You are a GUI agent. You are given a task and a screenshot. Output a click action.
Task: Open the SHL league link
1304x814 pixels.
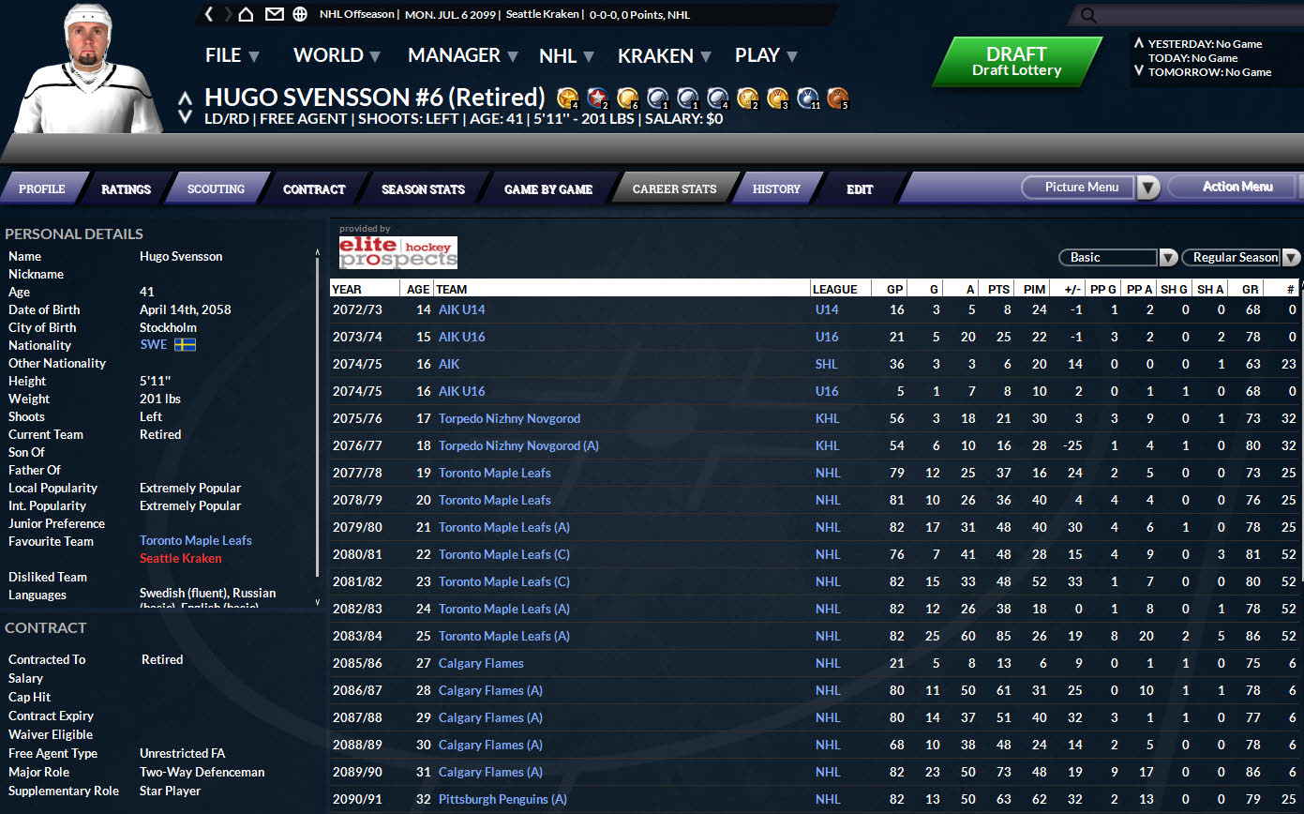click(x=826, y=364)
